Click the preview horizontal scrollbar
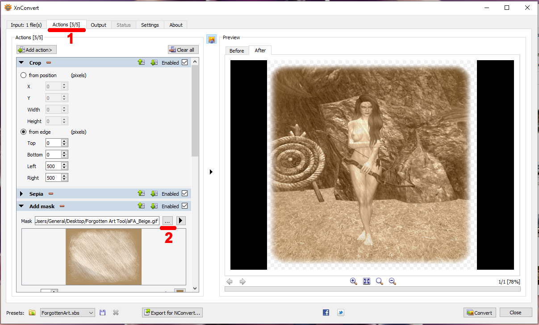This screenshot has width=539, height=325. (372, 289)
